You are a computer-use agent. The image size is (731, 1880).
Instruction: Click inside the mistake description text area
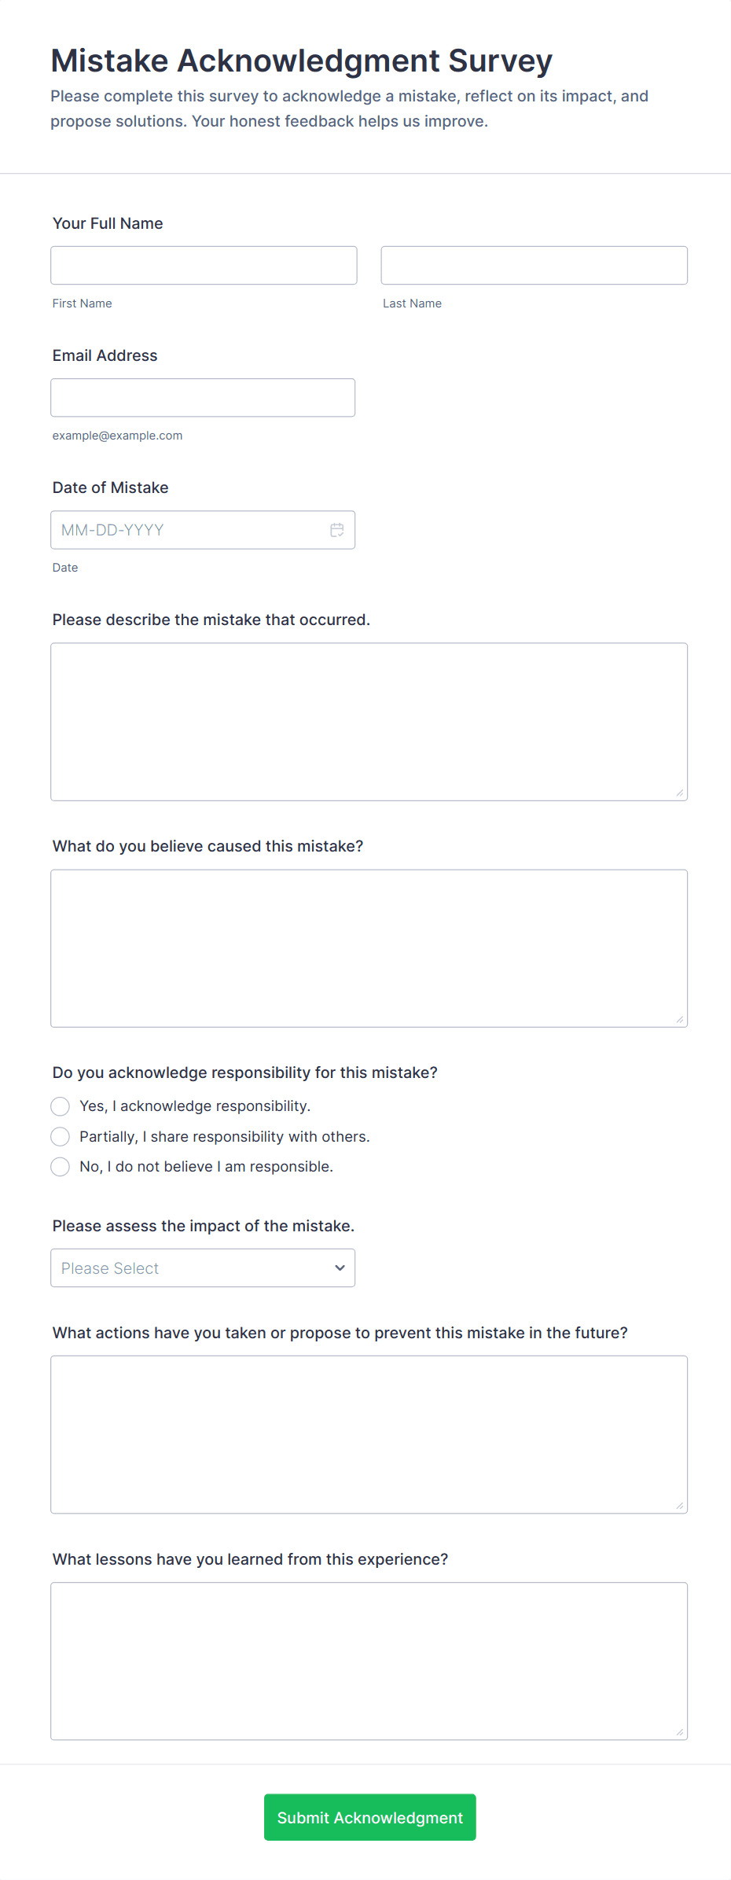click(369, 719)
